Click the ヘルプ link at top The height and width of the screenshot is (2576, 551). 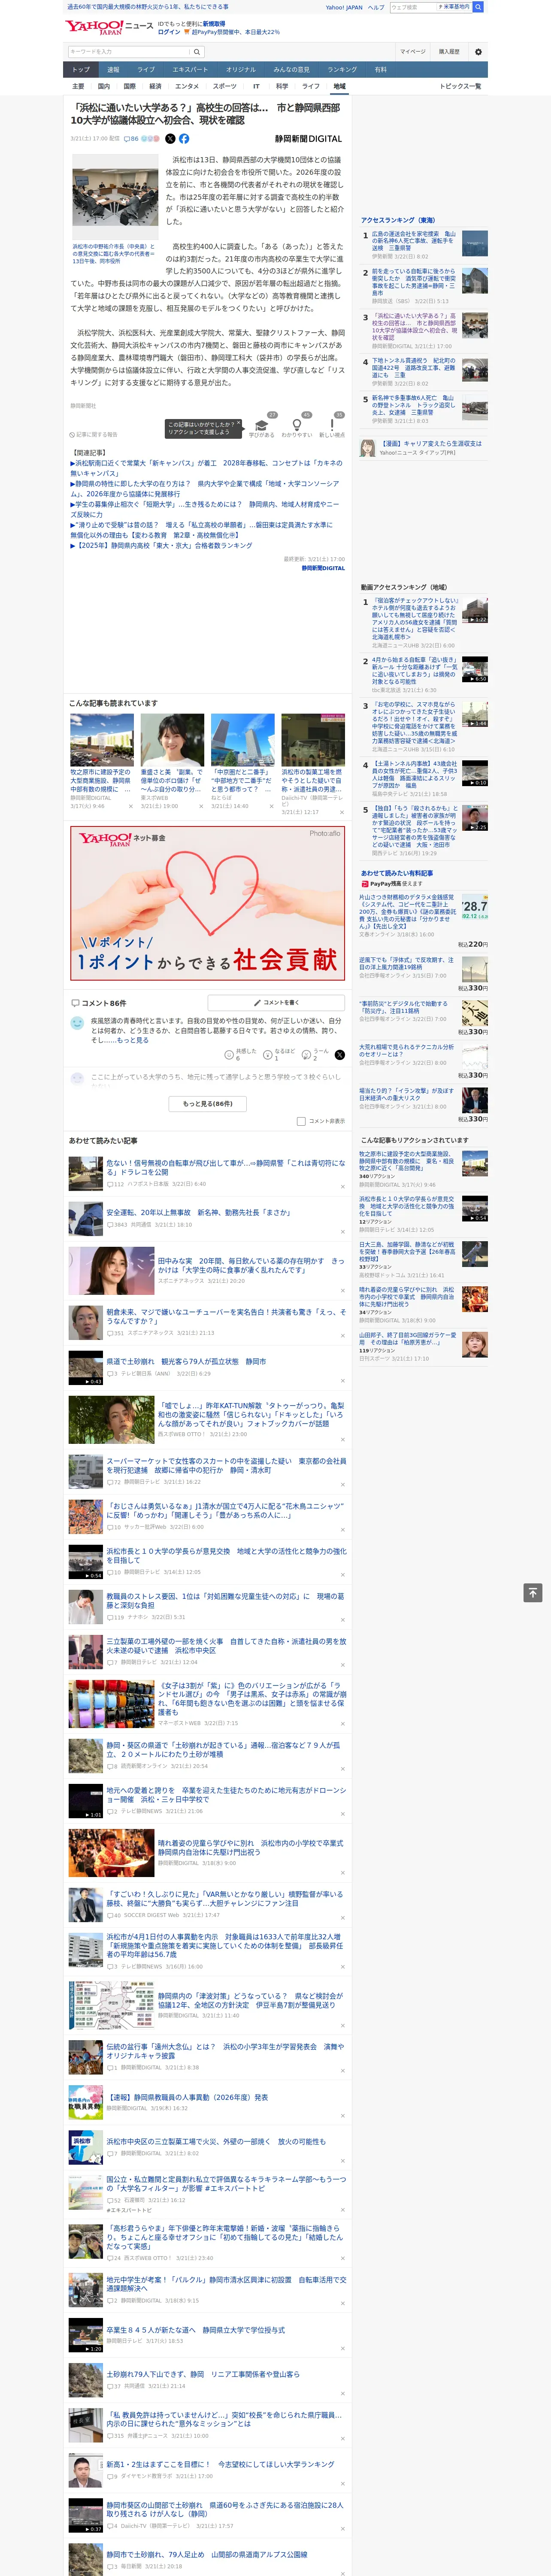click(375, 7)
